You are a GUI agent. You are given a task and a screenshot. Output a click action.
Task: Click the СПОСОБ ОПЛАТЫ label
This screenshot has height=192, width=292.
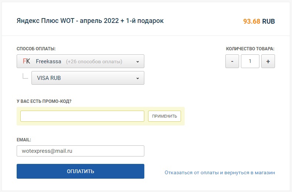36,49
